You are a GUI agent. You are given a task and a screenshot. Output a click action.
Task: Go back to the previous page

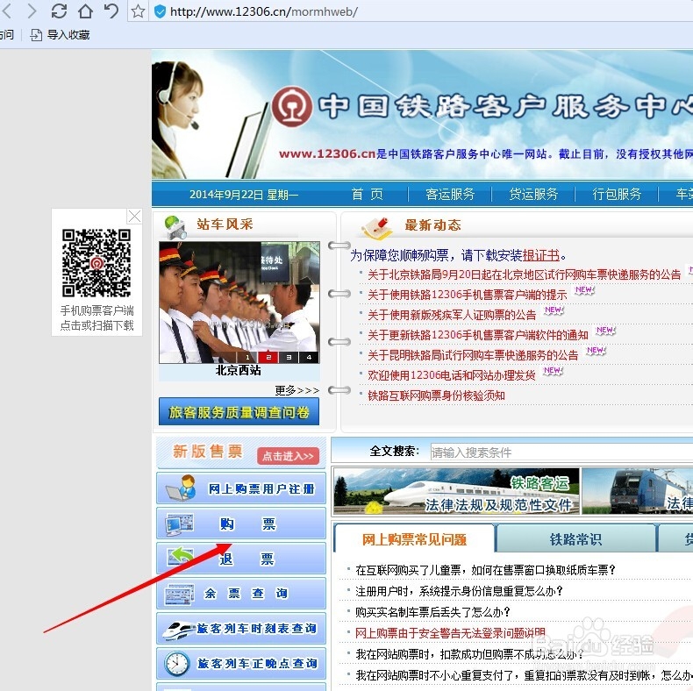coord(6,11)
